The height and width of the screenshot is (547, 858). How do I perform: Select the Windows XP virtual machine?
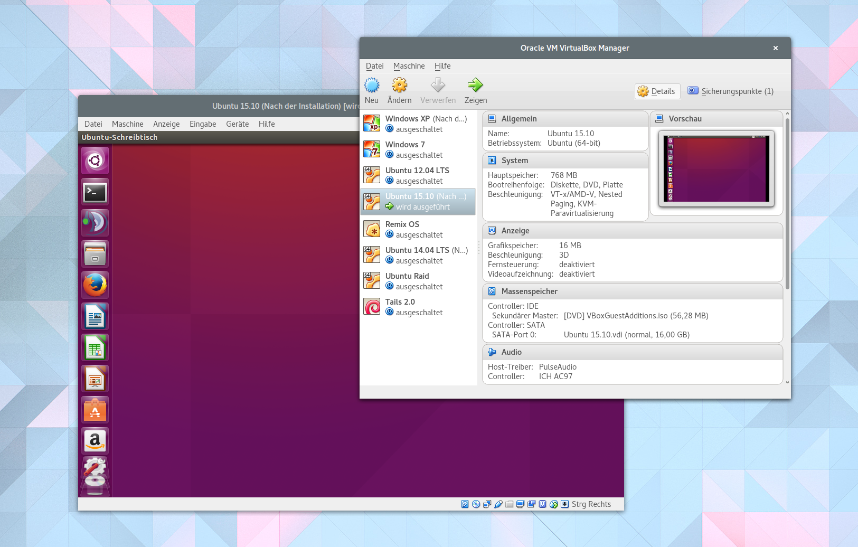point(418,124)
